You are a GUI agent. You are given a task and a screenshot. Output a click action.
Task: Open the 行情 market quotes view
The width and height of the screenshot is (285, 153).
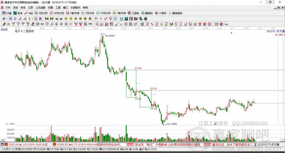point(7,13)
